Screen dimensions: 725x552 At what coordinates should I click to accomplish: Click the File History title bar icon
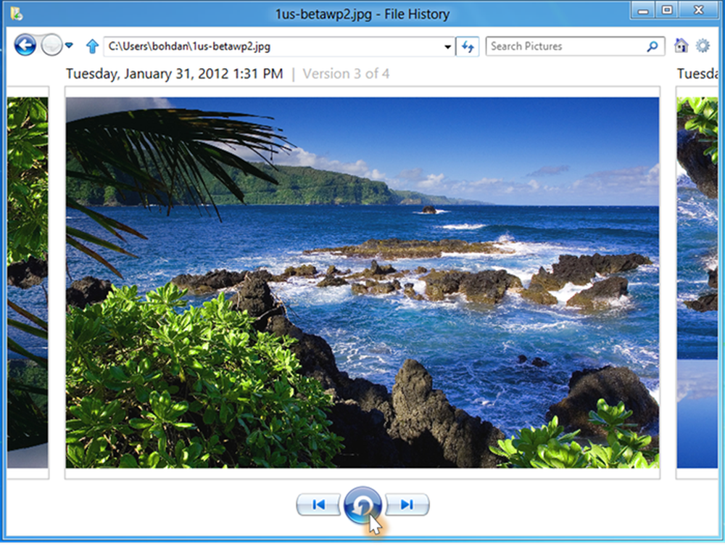(17, 14)
